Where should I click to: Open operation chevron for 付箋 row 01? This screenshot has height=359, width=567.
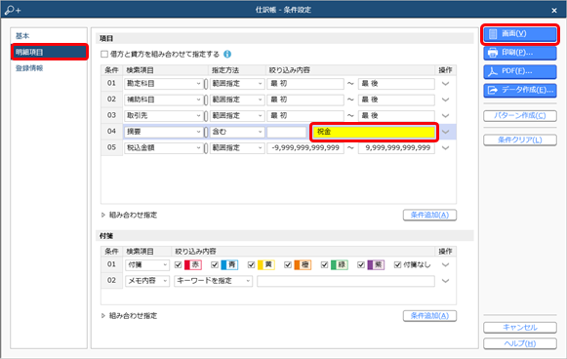point(445,265)
